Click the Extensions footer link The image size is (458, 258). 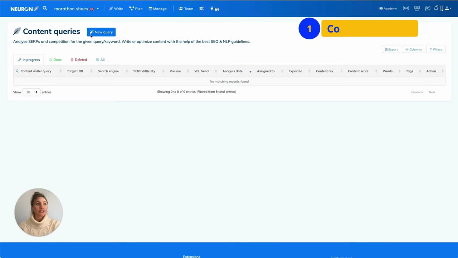tap(191, 256)
